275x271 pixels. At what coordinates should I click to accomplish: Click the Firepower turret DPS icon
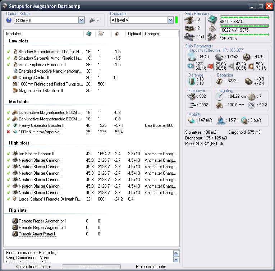click(192, 96)
